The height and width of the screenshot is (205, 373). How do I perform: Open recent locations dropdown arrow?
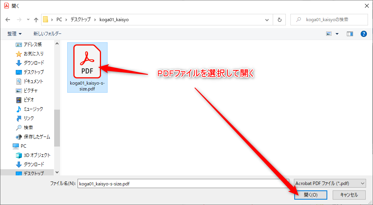(x=28, y=20)
